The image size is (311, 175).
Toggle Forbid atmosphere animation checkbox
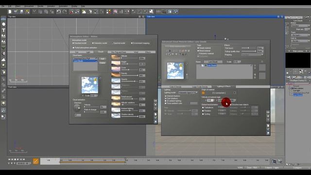pos(73,48)
